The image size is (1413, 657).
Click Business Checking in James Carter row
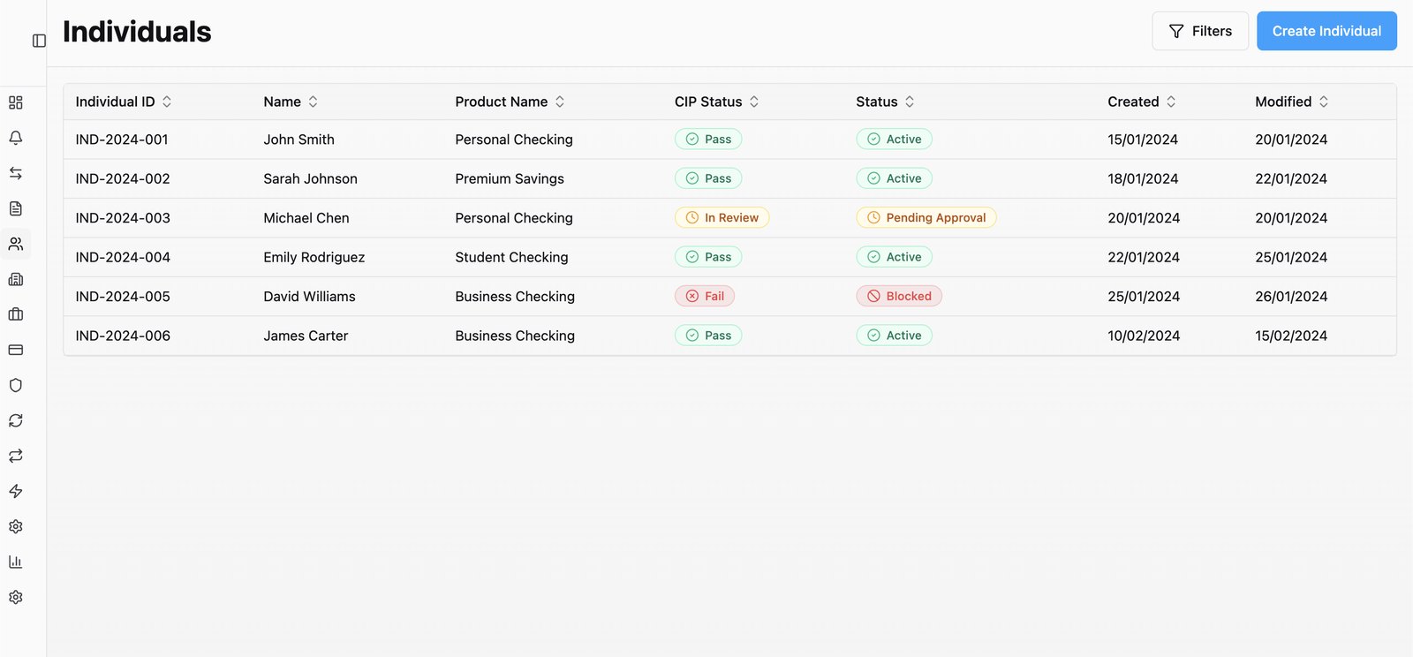coord(515,336)
